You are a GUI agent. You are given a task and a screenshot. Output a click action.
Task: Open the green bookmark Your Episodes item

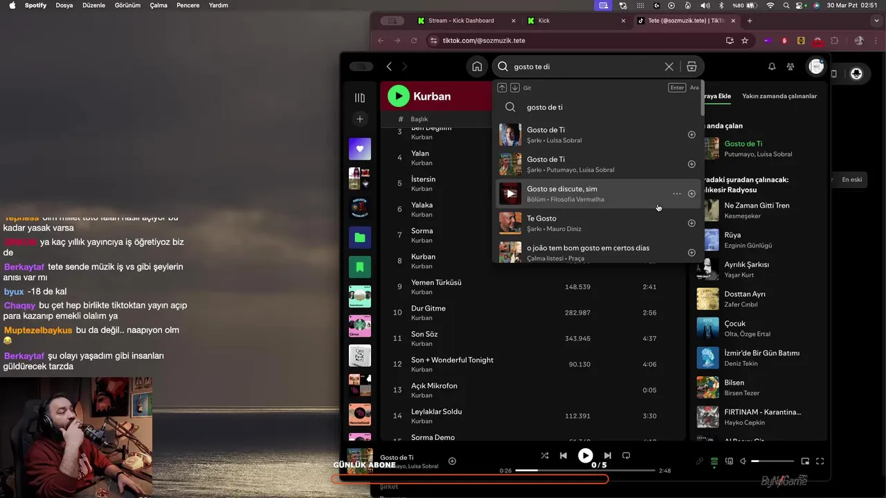(x=359, y=267)
